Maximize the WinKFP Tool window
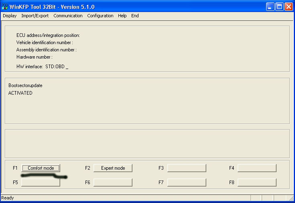Screen dimensions: 295x203 coord(279,7)
